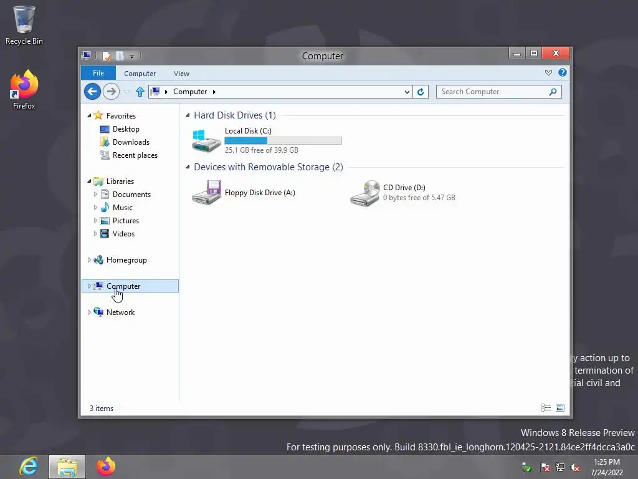The height and width of the screenshot is (479, 638).
Task: Collapse the Favorites tree group
Action: pyautogui.click(x=89, y=115)
